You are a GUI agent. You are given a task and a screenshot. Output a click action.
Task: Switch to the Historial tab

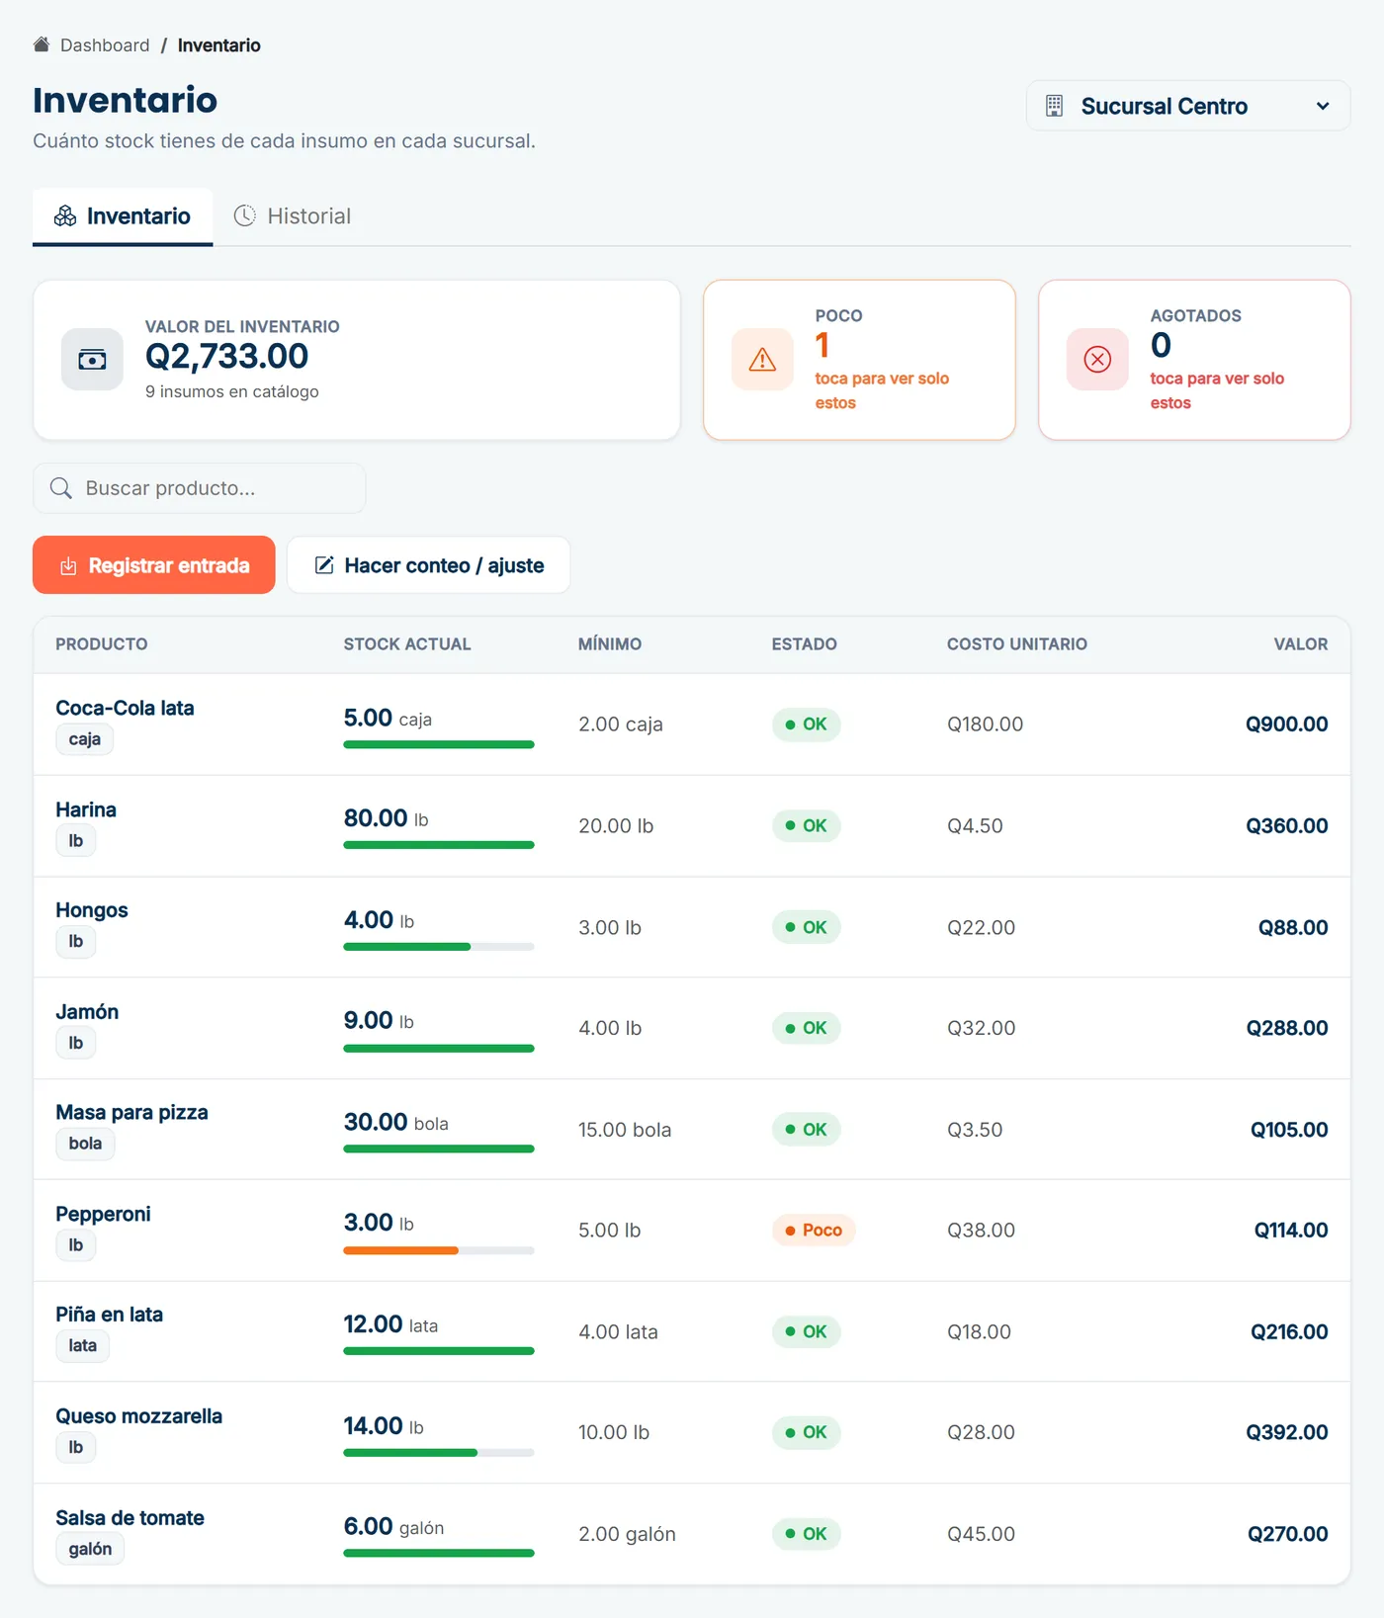[293, 215]
